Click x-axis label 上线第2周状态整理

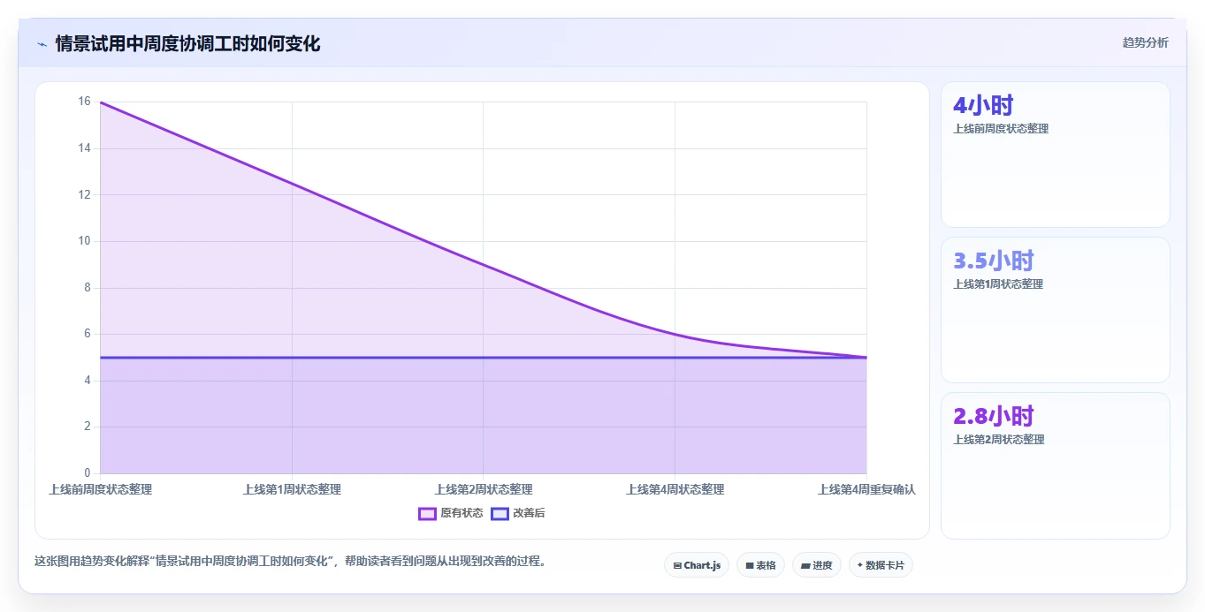point(484,489)
